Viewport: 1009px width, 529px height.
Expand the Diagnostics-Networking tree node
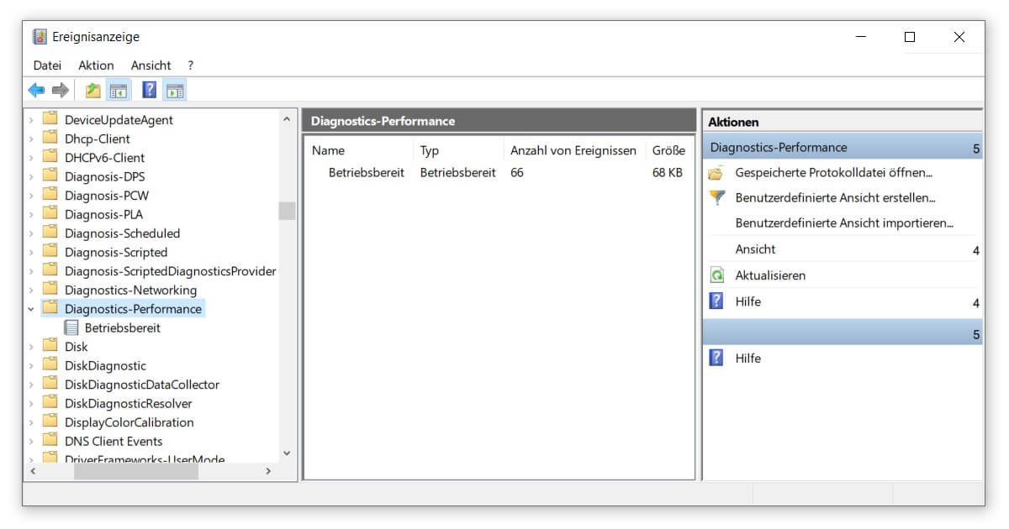pyautogui.click(x=31, y=291)
